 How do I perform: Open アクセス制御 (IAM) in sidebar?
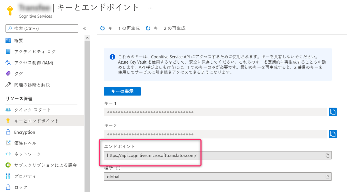[x=34, y=63]
